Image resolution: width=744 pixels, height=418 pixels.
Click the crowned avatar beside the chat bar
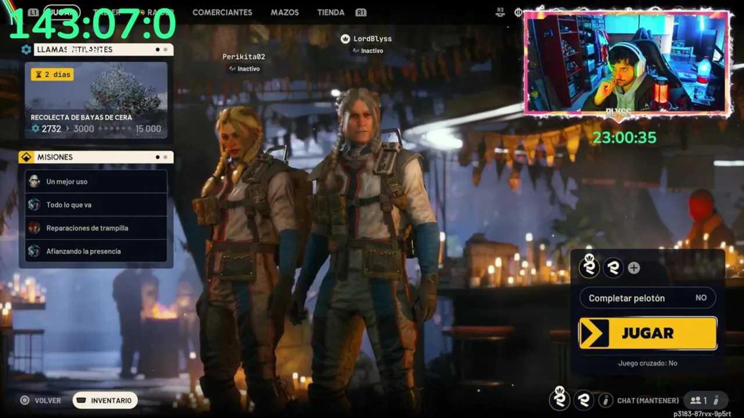tap(560, 399)
